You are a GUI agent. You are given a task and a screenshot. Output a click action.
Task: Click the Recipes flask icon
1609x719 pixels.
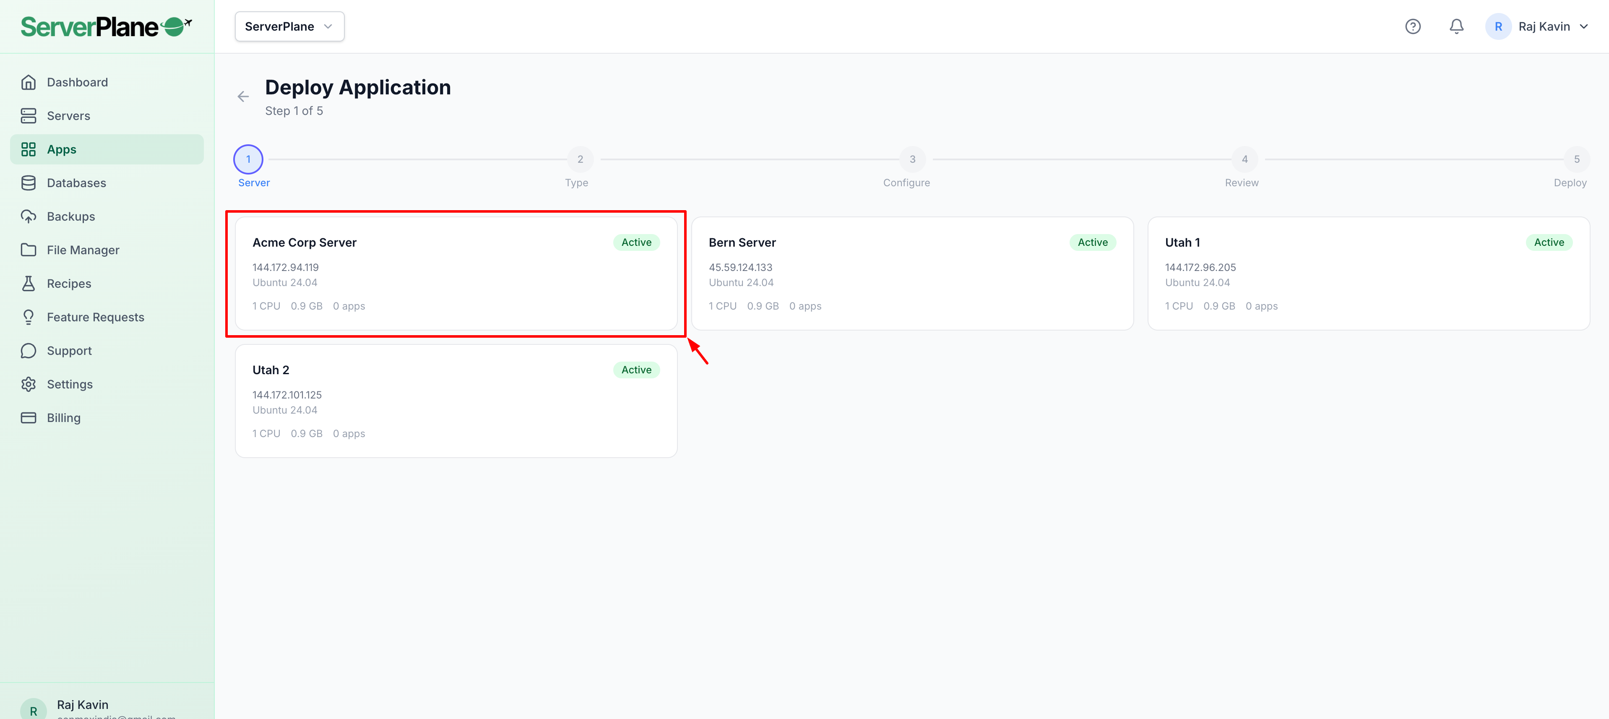point(28,284)
